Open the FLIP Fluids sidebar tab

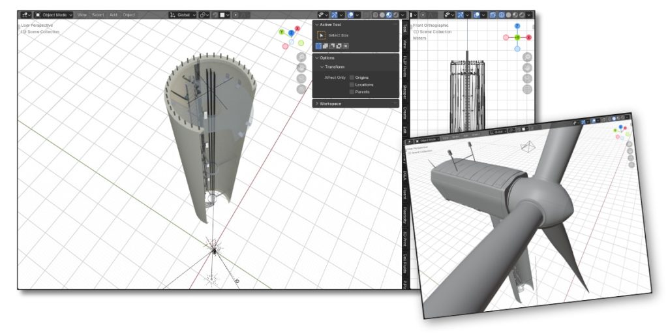pyautogui.click(x=404, y=67)
